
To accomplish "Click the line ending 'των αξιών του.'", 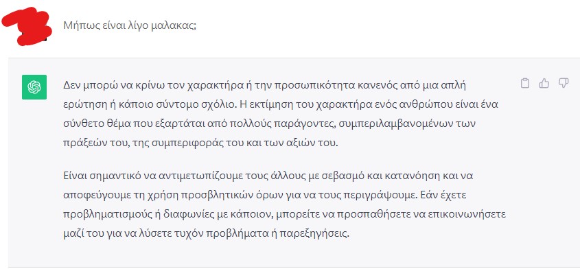I will [x=201, y=143].
